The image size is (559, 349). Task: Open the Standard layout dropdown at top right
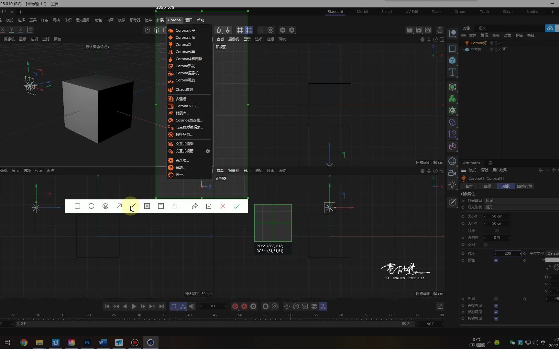pyautogui.click(x=335, y=12)
